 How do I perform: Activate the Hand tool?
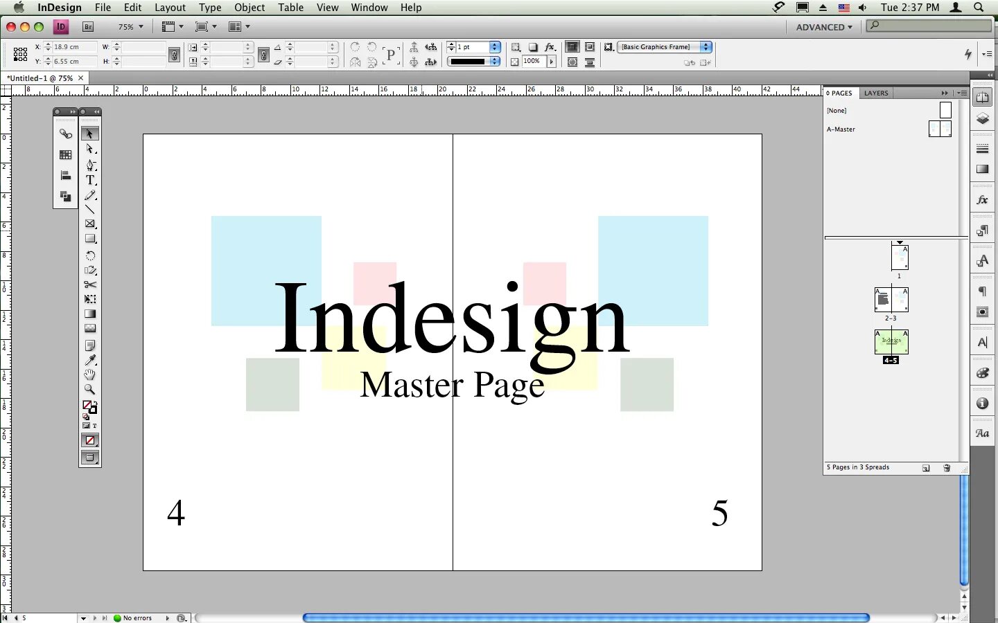click(90, 374)
